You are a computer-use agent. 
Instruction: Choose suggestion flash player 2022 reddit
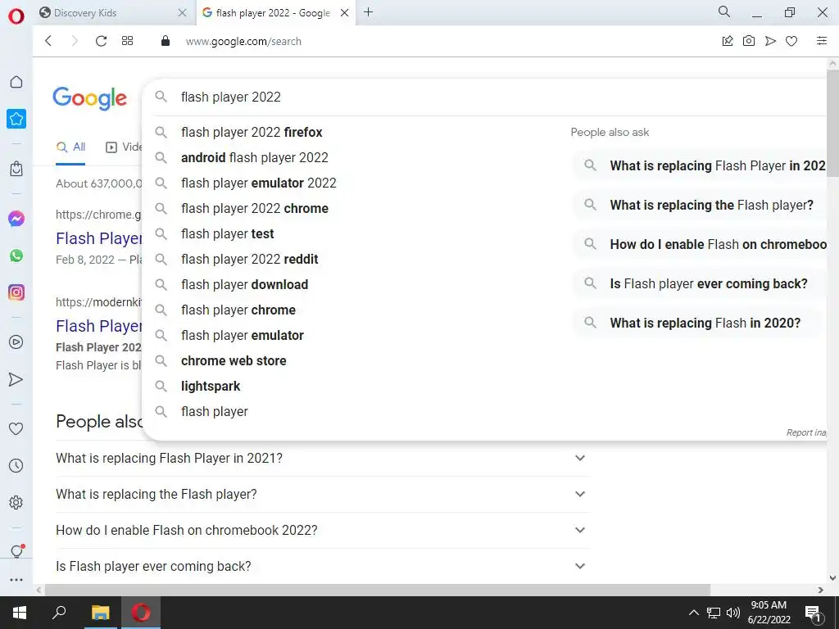click(x=249, y=260)
